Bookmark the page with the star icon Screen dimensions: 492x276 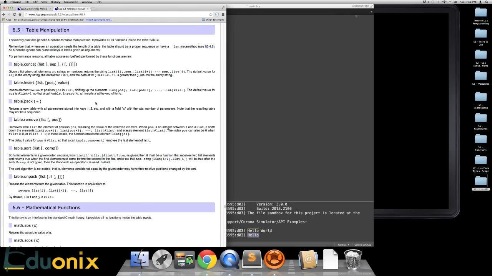211,15
